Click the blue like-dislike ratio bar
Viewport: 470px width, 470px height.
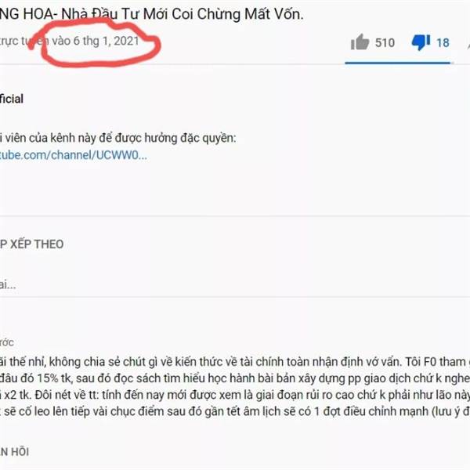click(399, 63)
